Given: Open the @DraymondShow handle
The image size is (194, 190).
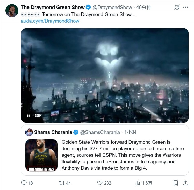Looking at the screenshot, I should pyautogui.click(x=112, y=8).
